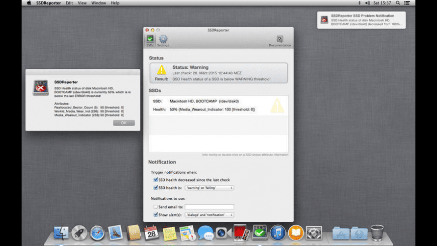Open iTunes music note in Dock

(x=278, y=232)
